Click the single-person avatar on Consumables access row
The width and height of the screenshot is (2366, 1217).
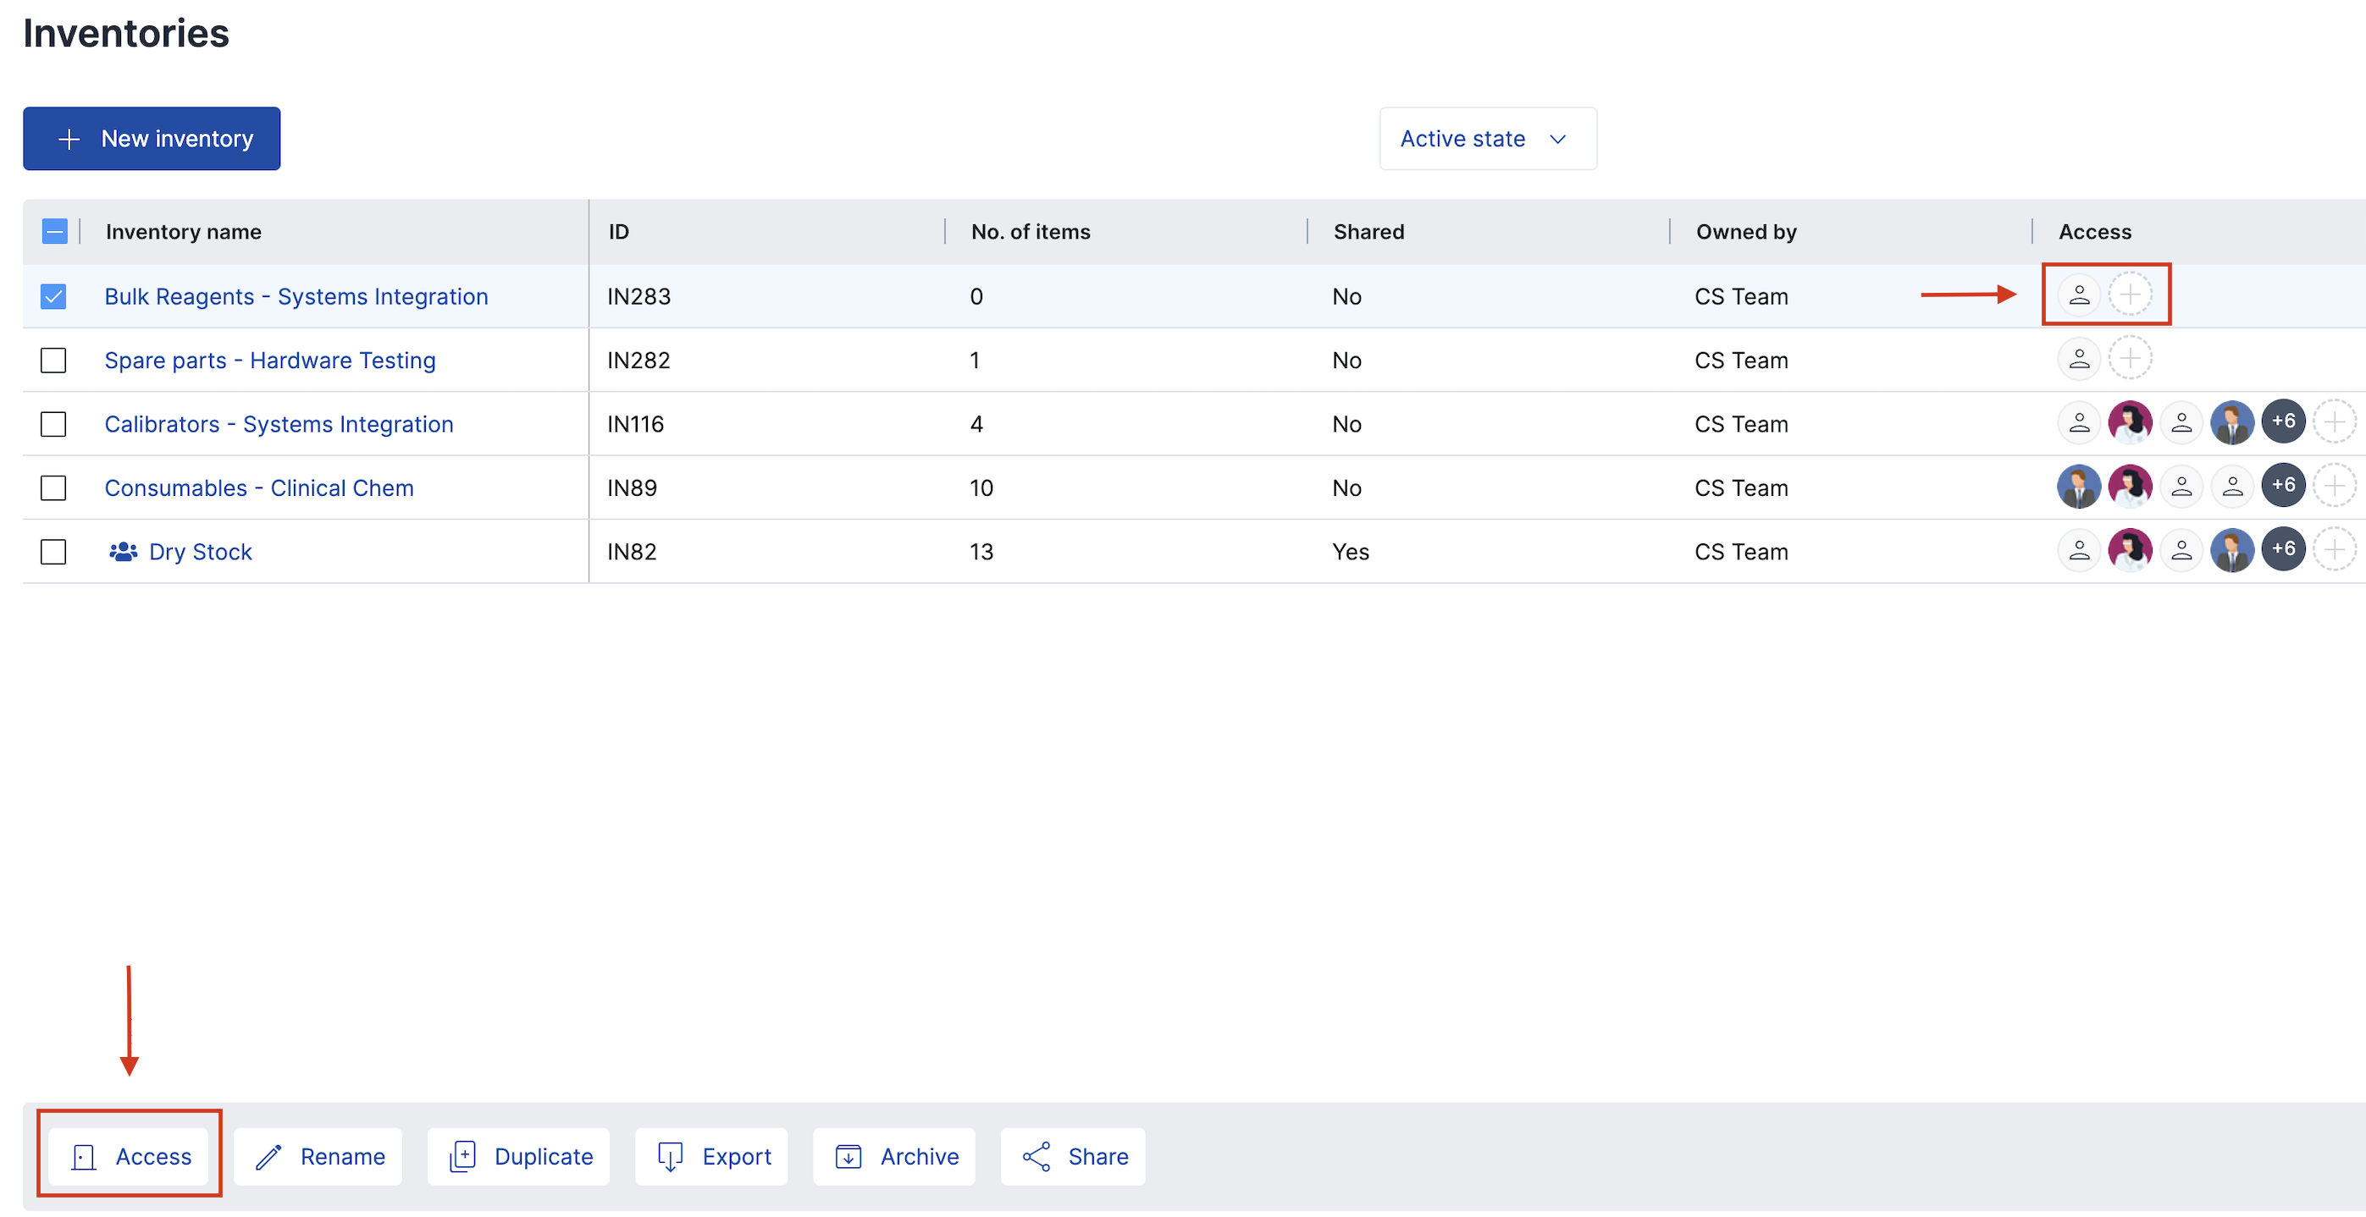coord(2183,487)
